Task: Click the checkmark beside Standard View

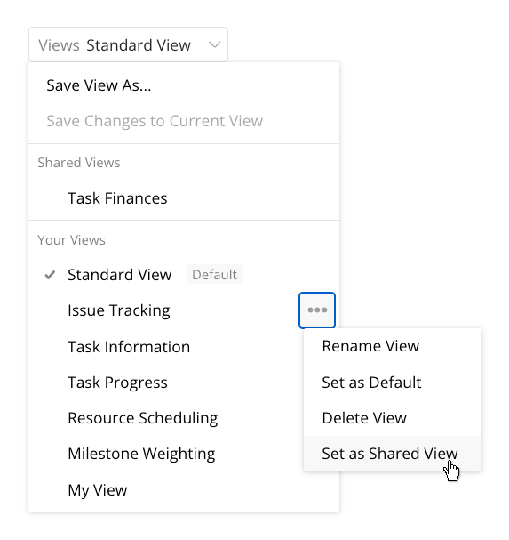Action: (51, 275)
